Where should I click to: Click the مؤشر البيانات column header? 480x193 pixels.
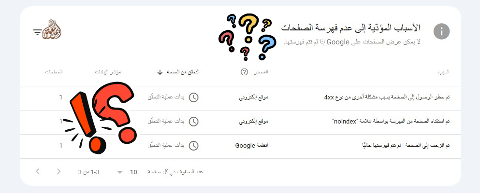pos(108,72)
